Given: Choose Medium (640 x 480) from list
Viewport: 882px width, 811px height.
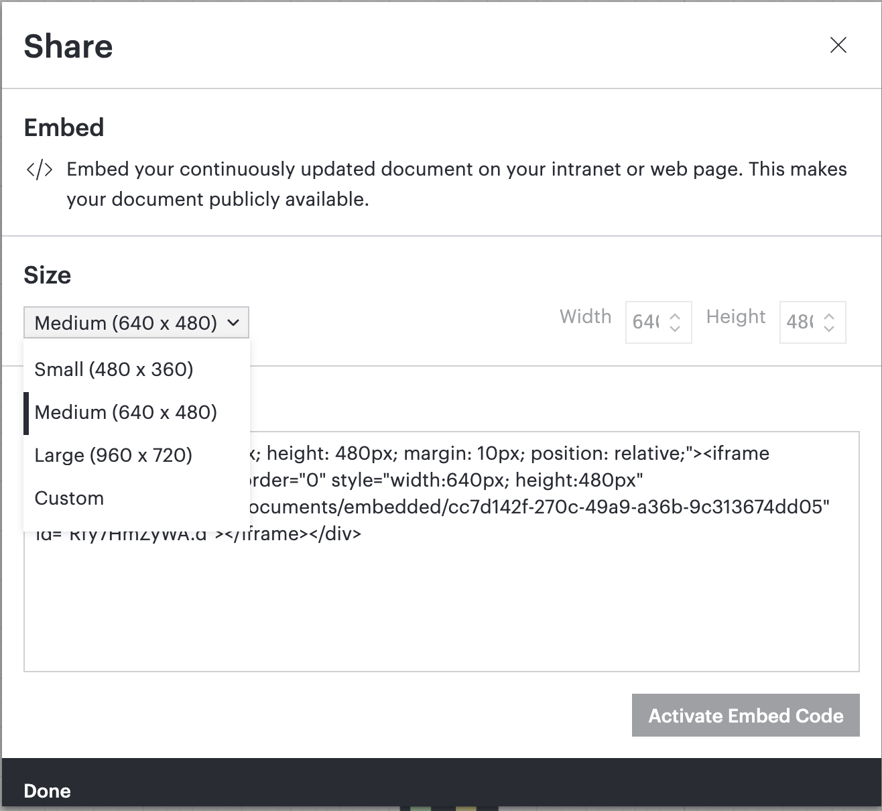Looking at the screenshot, I should [137, 412].
